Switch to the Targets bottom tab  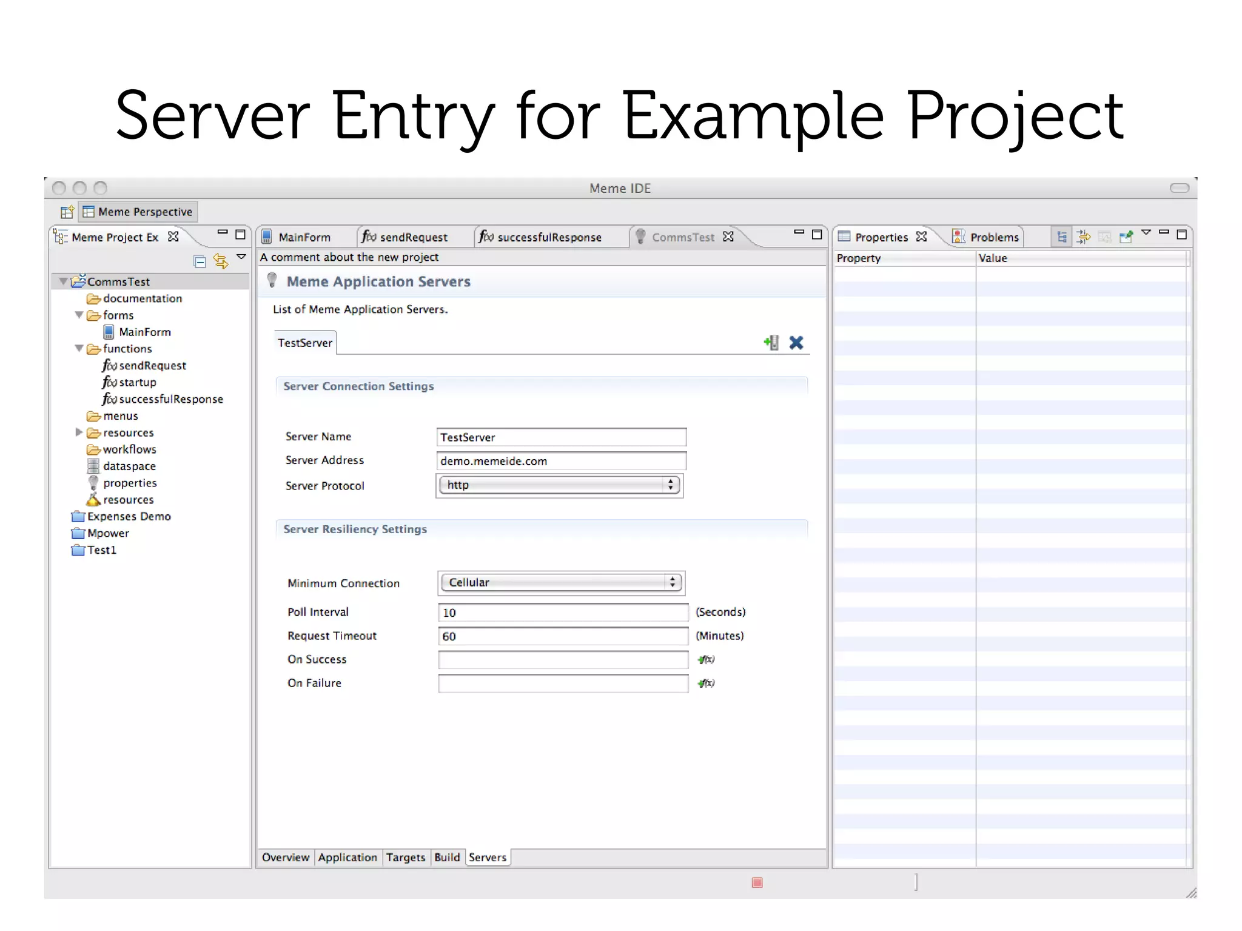click(x=406, y=858)
